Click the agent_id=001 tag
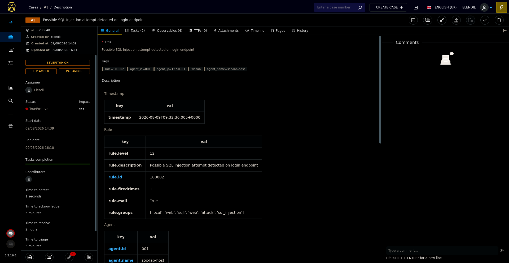 (x=140, y=69)
